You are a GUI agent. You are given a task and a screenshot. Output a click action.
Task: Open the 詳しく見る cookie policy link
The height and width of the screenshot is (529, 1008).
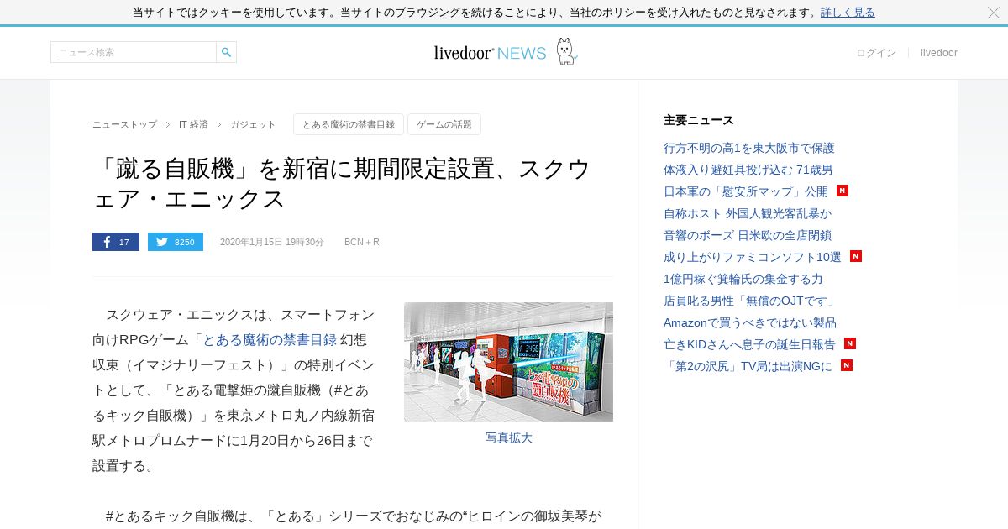pyautogui.click(x=848, y=13)
